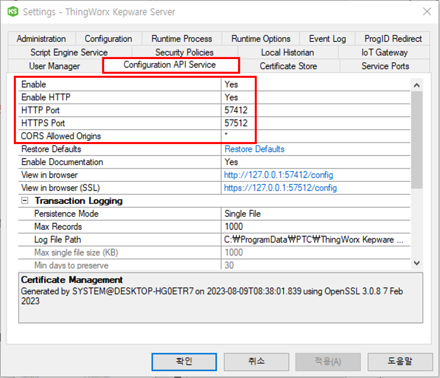Edit the Max Records value 1000
The image size is (440, 378).
point(316,227)
